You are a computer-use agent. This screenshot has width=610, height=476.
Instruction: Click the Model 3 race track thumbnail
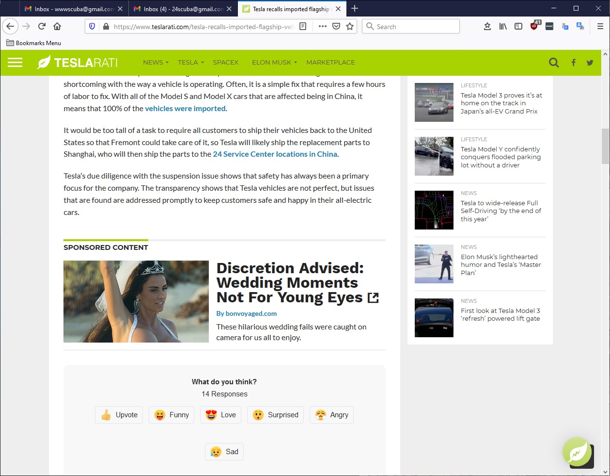tap(434, 102)
